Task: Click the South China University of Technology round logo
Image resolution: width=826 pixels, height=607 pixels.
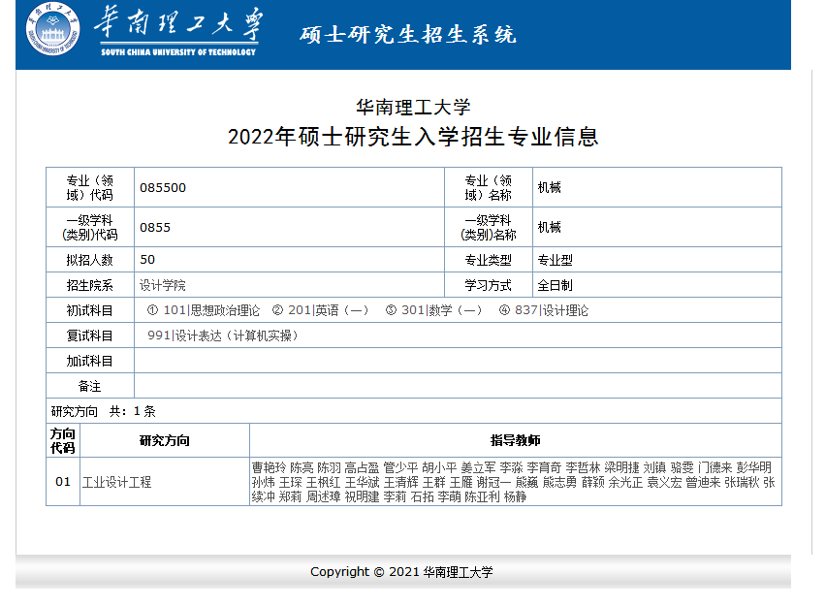Action: click(52, 29)
